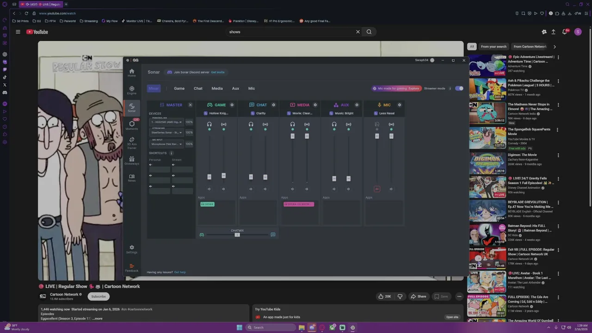592x333 pixels.
Task: Click the Shortcuts info icon
Action: [171, 153]
